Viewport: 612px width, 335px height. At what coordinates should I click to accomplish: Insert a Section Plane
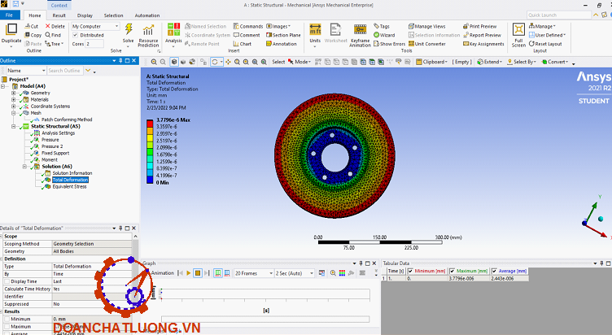283,35
